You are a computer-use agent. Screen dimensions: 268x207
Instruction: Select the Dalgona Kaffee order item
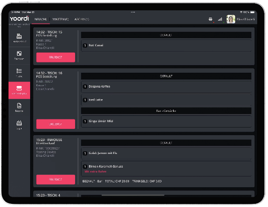(166, 87)
